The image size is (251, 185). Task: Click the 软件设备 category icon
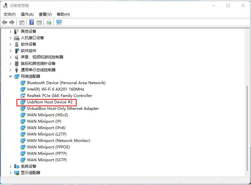pos(16,44)
